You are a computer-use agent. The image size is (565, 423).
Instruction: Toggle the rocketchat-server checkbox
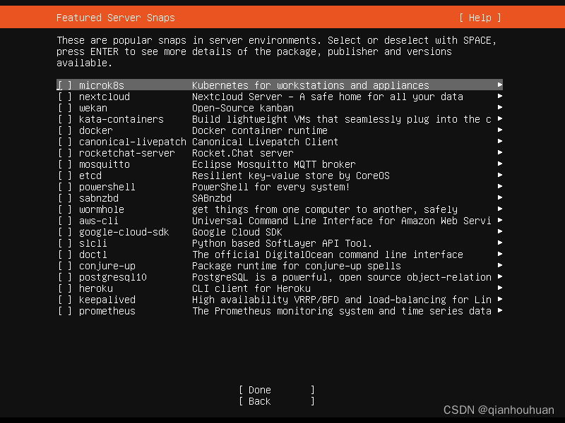pos(65,153)
